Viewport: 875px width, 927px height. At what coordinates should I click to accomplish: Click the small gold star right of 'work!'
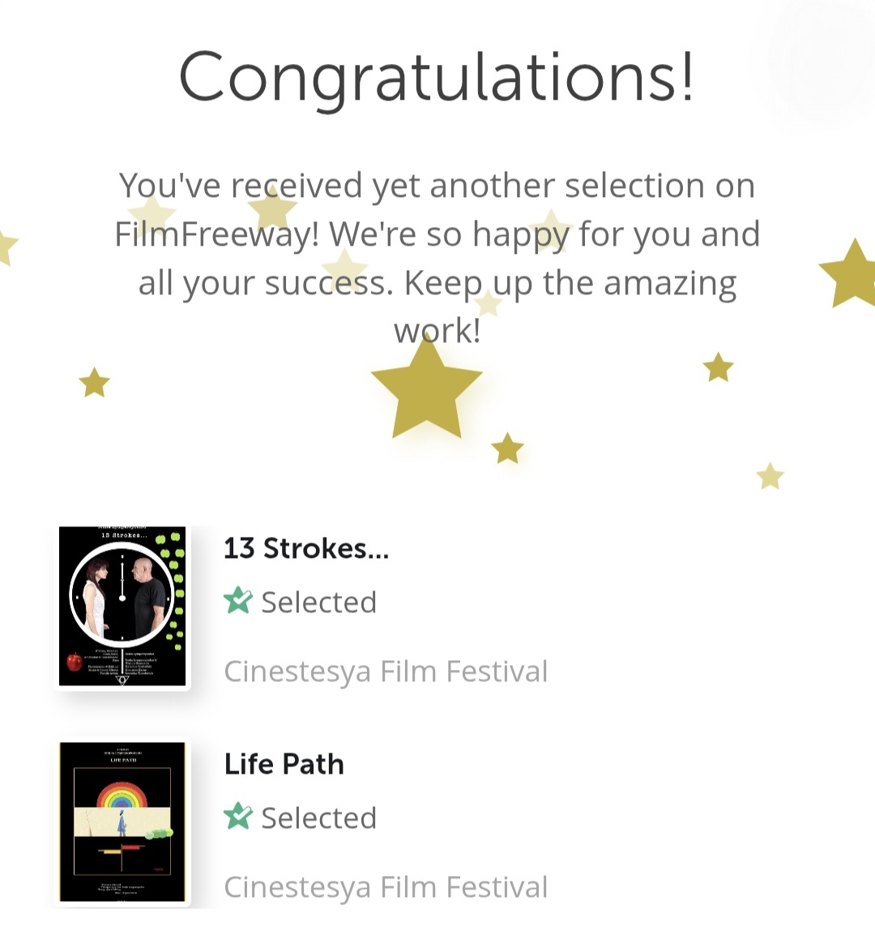coord(718,367)
